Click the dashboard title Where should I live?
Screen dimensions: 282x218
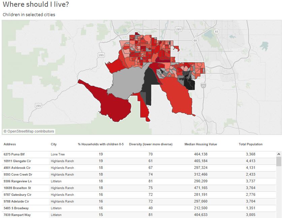(x=36, y=4)
